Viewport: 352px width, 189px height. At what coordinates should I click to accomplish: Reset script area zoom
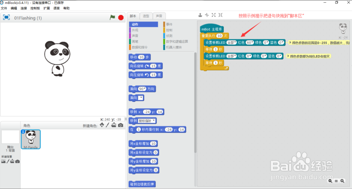click(x=336, y=181)
